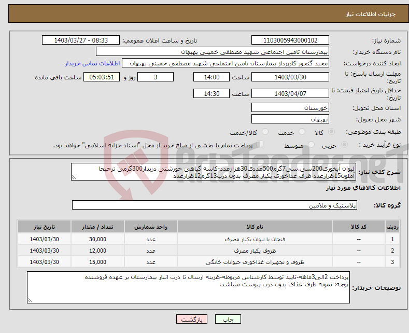The image size is (409, 333).
Task: Click the تعداد / مقدار column header
Action: pos(97,227)
